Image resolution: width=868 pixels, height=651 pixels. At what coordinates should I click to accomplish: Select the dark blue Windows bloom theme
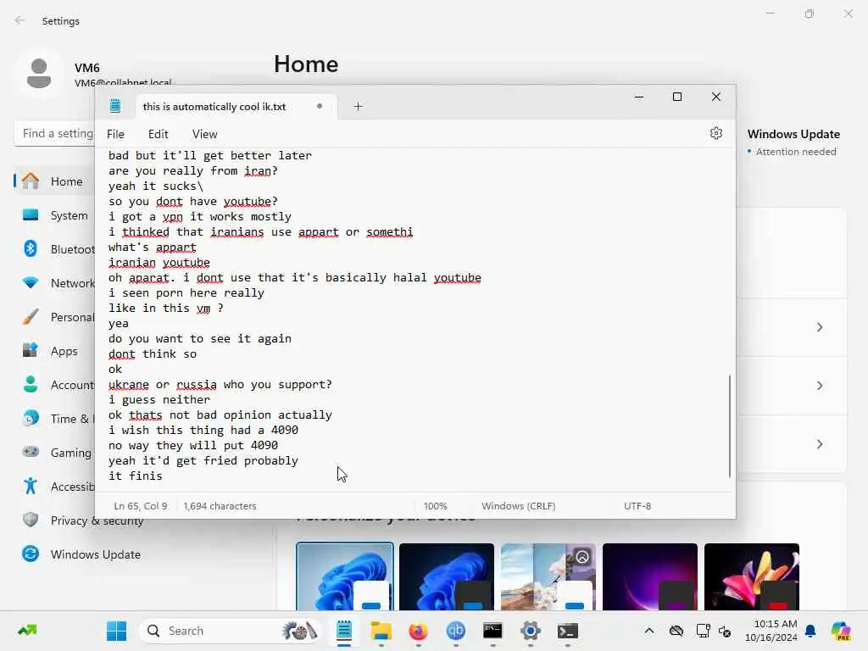[x=446, y=576]
